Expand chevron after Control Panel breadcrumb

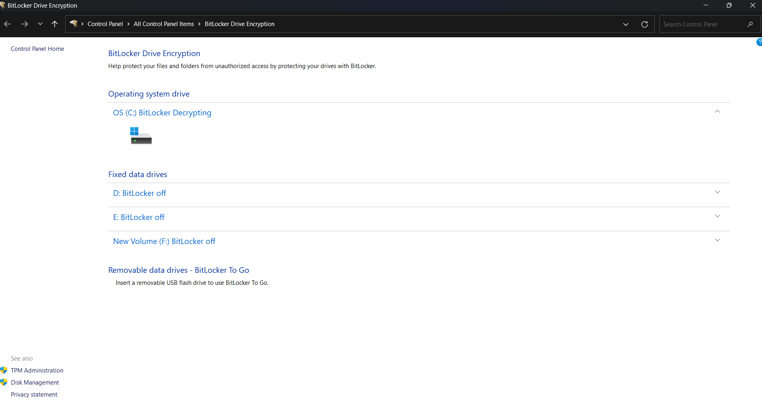(128, 24)
